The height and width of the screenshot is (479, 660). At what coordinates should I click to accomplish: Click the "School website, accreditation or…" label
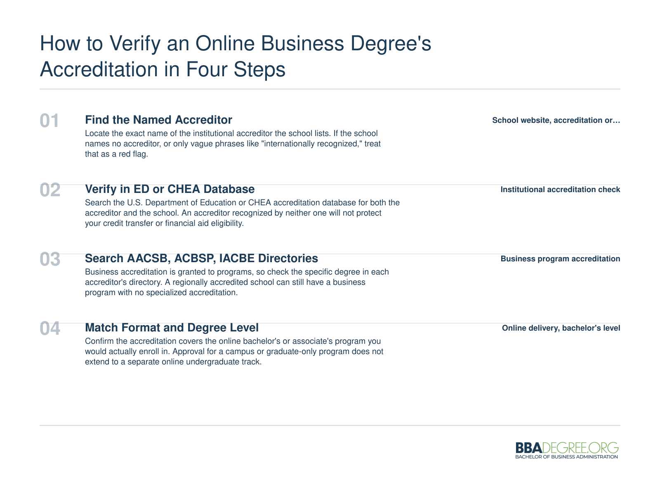[556, 120]
